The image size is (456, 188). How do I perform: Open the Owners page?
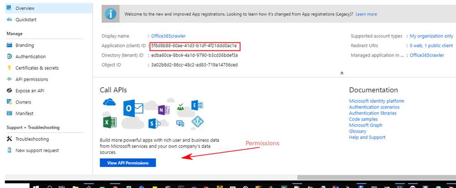23,102
